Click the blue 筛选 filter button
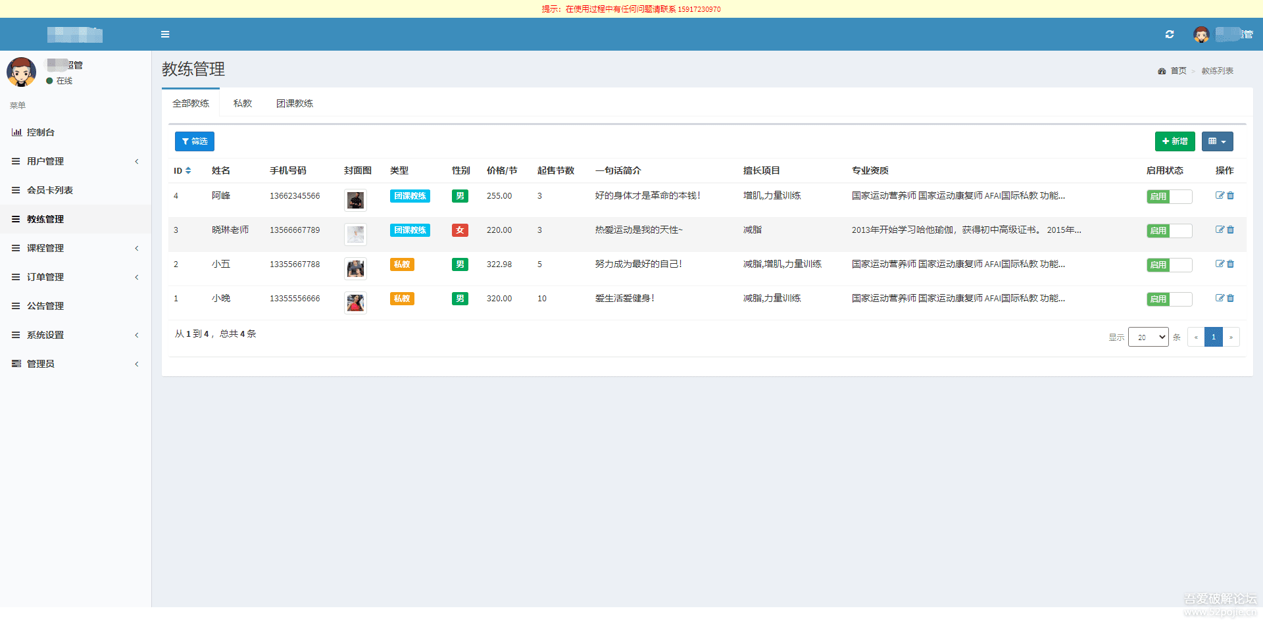Image resolution: width=1263 pixels, height=623 pixels. pos(195,141)
